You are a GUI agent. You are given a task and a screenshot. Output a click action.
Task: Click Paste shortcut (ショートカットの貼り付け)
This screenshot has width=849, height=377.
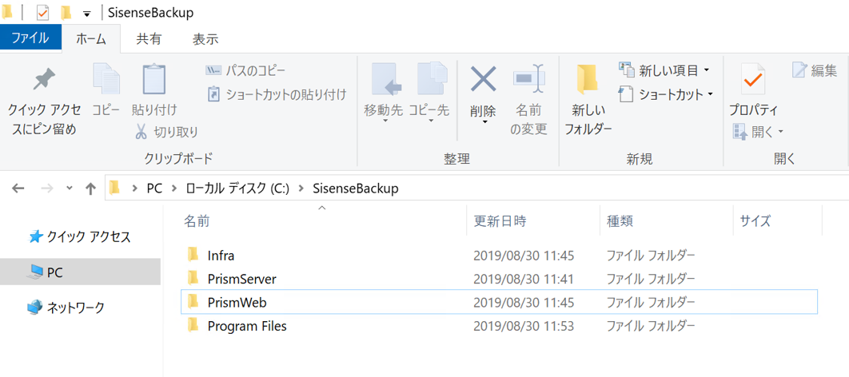(x=277, y=95)
